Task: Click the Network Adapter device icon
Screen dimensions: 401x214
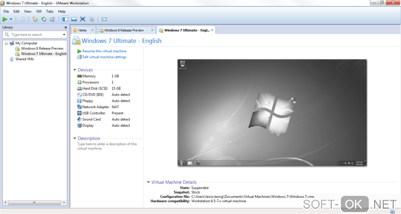Action: pos(79,107)
